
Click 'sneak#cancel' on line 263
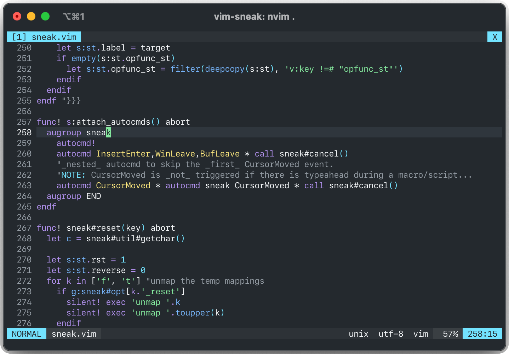pos(359,185)
